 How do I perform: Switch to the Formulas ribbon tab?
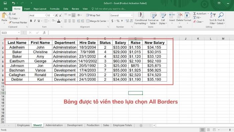pyautogui.click(x=54, y=9)
